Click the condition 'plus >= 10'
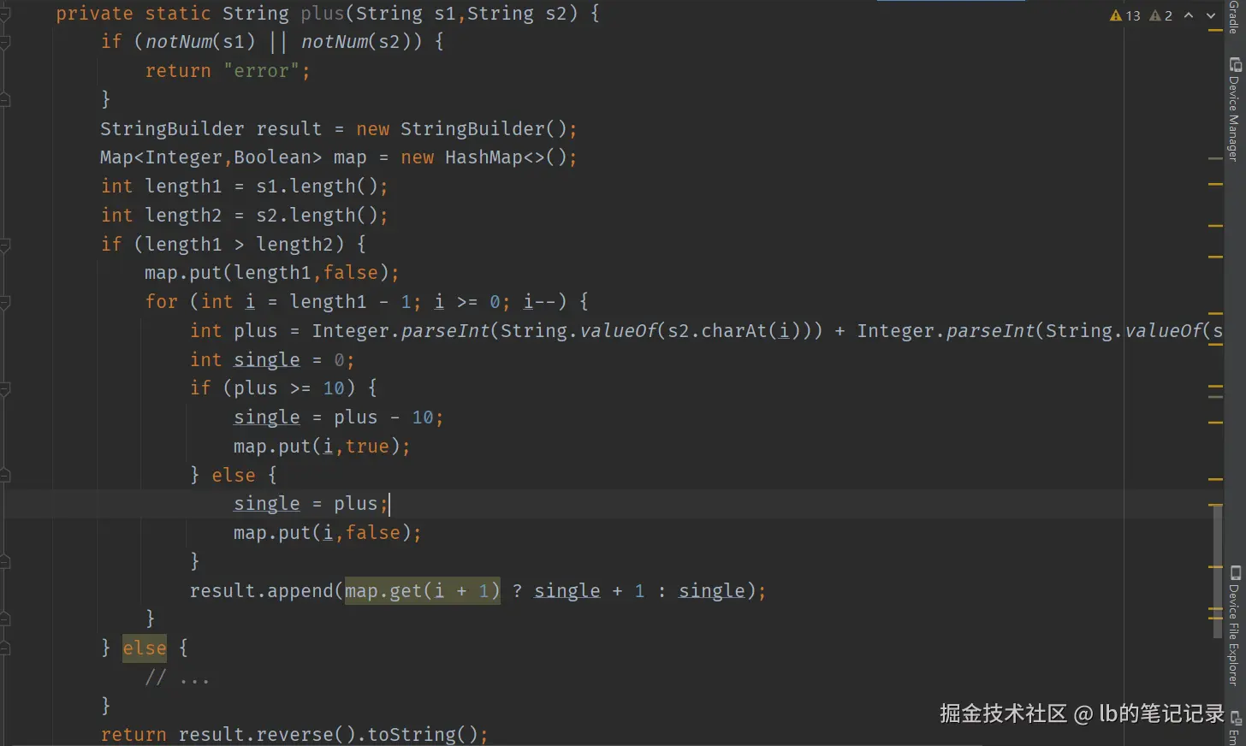This screenshot has height=746, width=1246. [x=288, y=388]
